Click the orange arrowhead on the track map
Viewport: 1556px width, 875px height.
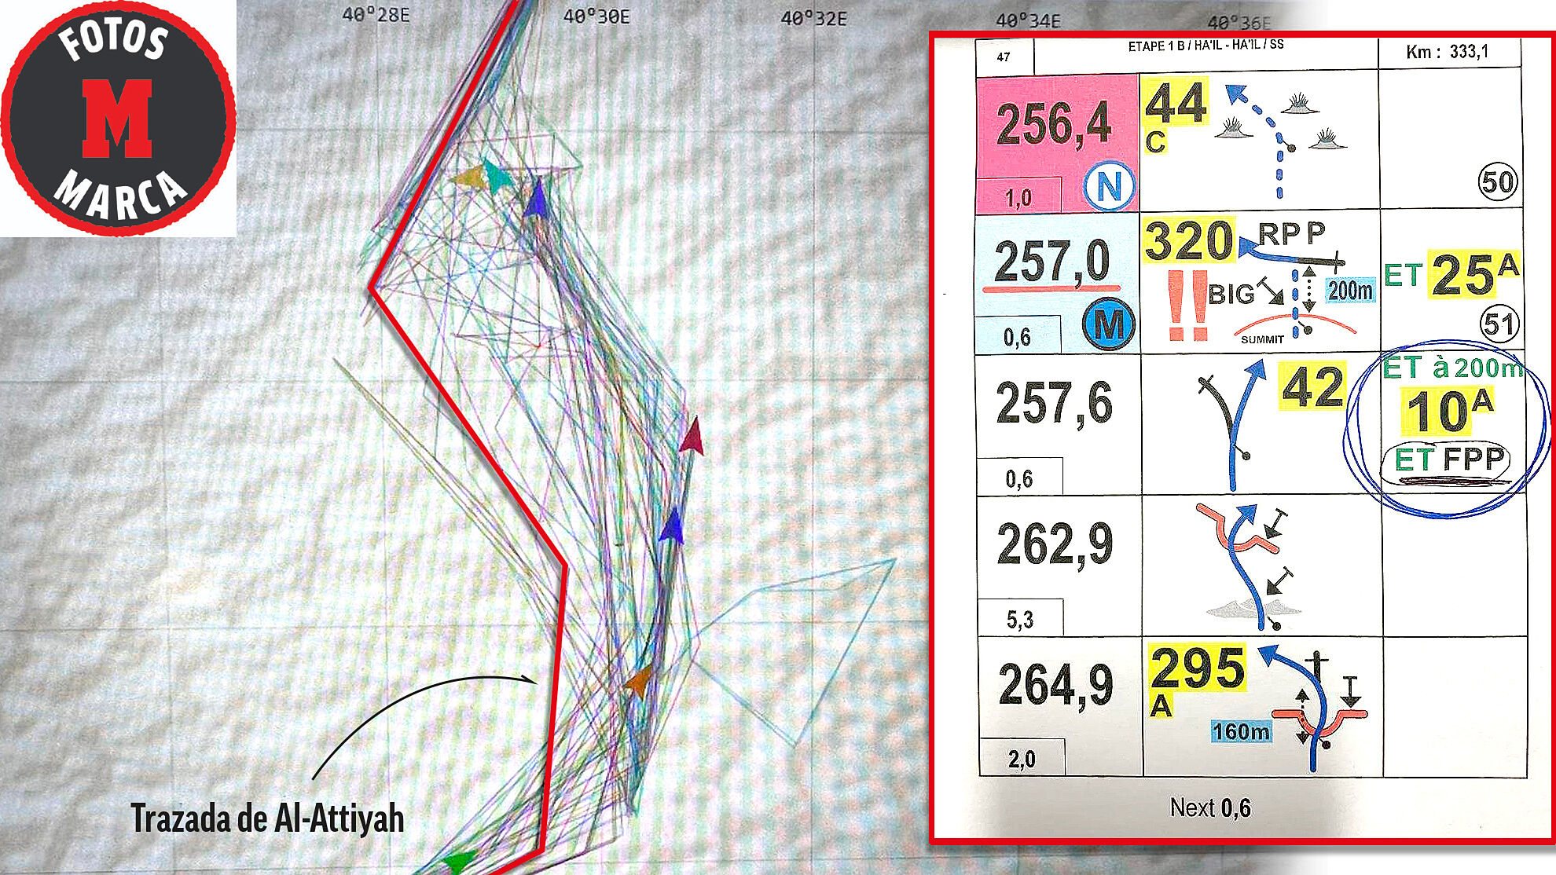pyautogui.click(x=639, y=681)
